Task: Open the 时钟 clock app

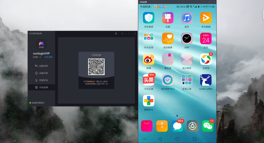Action: tap(187, 39)
